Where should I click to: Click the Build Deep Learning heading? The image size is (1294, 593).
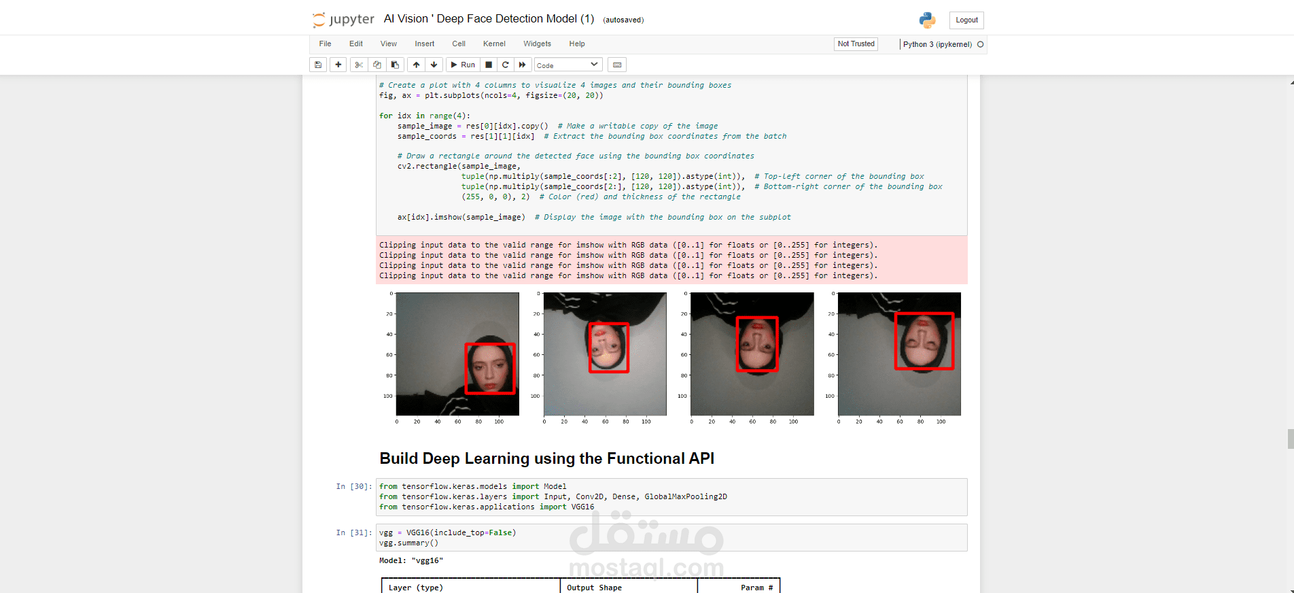point(546,458)
